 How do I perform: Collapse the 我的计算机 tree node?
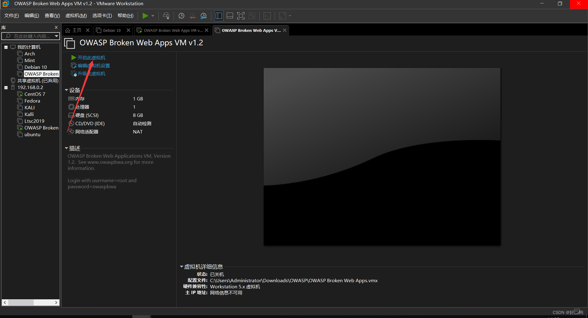6,47
